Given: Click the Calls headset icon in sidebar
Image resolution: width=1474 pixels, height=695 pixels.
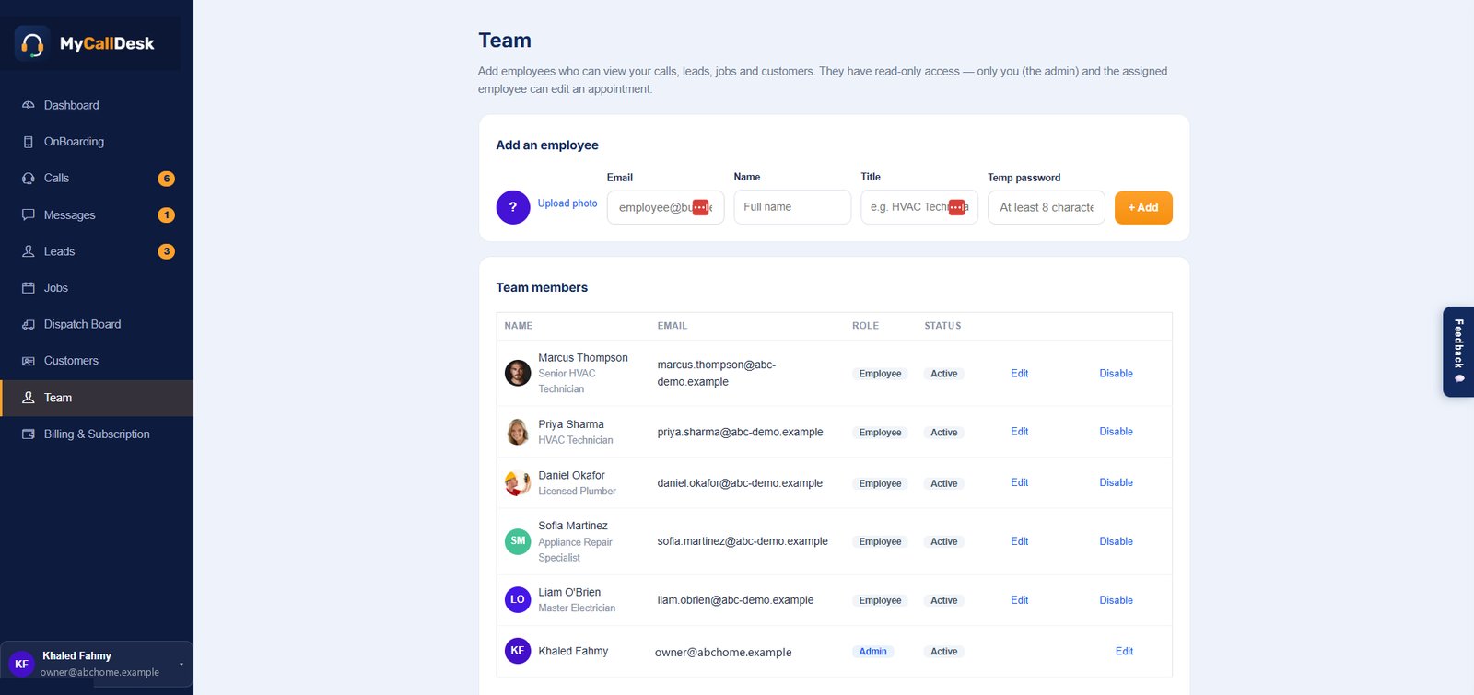Looking at the screenshot, I should (x=29, y=179).
